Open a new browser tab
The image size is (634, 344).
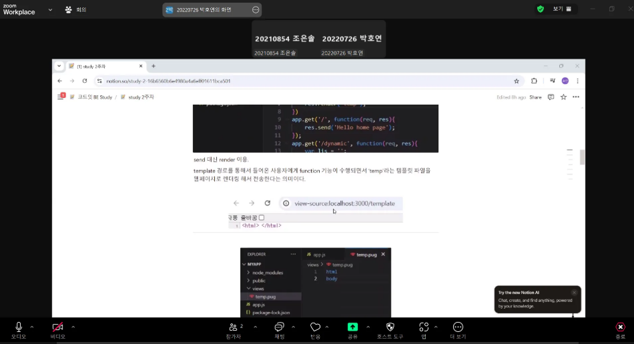pyautogui.click(x=153, y=66)
